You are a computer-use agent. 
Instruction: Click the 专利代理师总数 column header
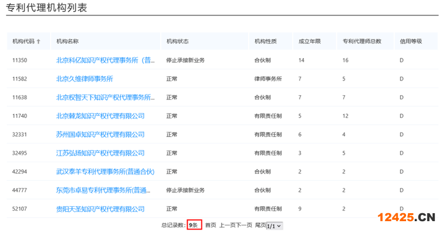point(362,41)
